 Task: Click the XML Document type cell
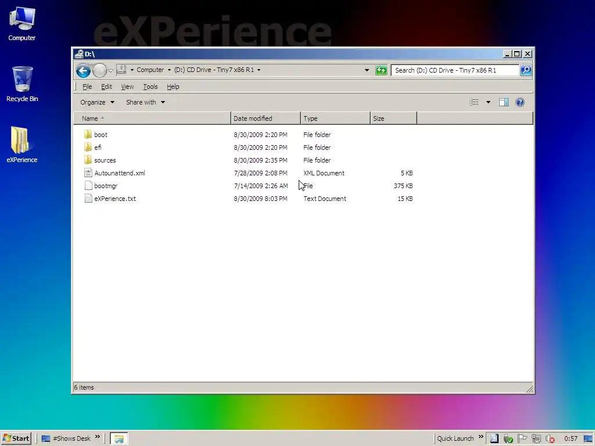pyautogui.click(x=324, y=173)
